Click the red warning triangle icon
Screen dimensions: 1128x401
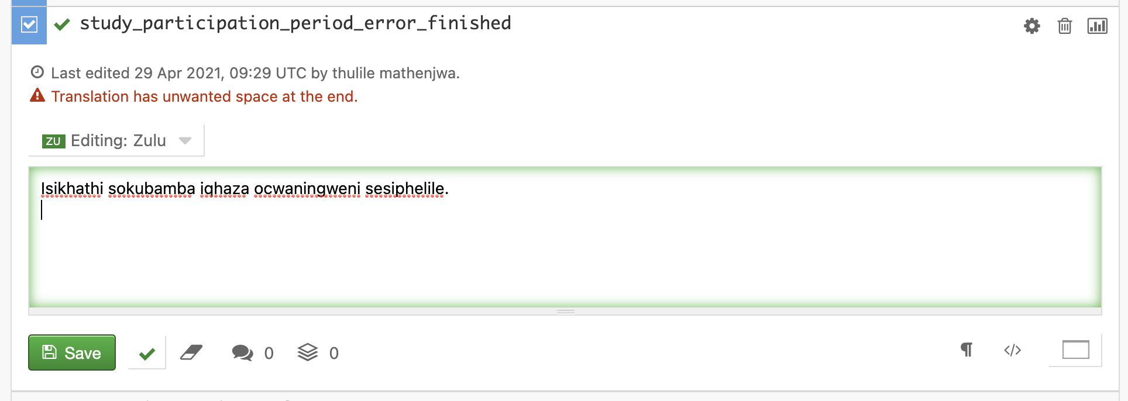tap(37, 95)
